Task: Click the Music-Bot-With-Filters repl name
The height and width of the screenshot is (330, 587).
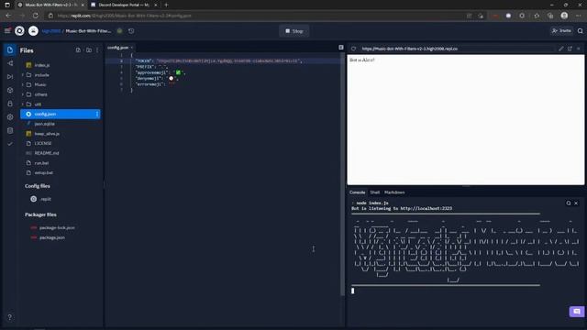Action: [x=88, y=31]
